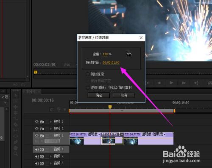Click the program monitor playhead marker

(x=36, y=72)
